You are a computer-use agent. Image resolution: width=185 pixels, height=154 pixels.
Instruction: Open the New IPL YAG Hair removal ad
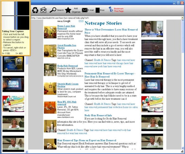(67, 103)
